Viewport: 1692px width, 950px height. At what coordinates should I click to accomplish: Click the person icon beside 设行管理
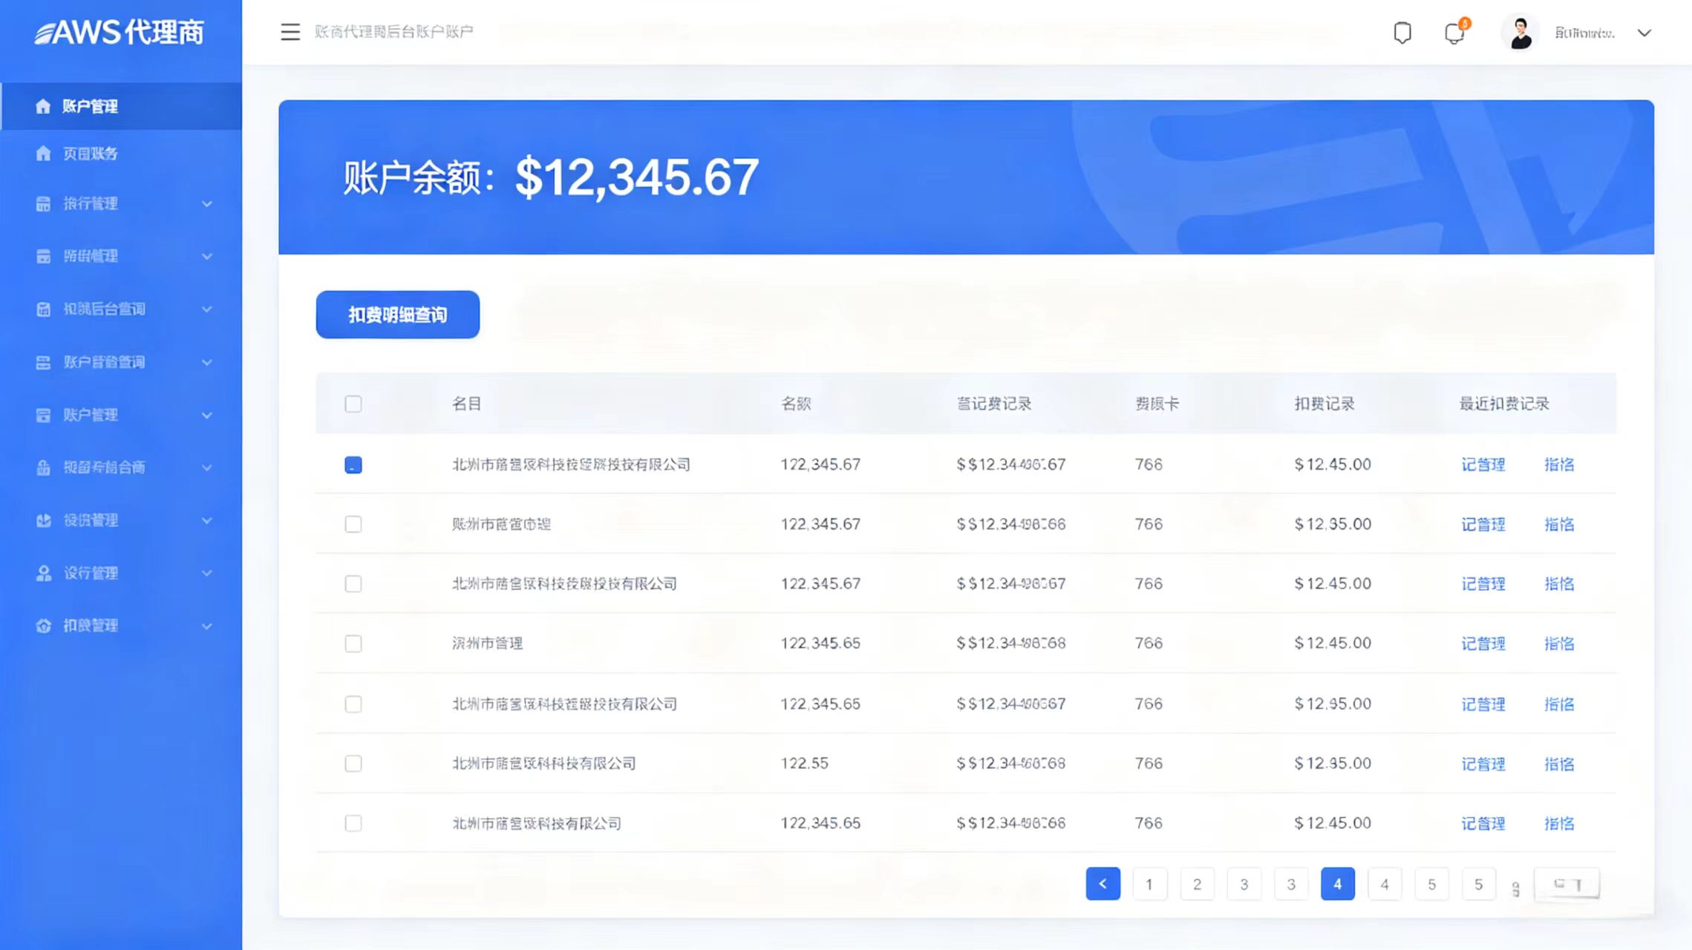point(43,573)
